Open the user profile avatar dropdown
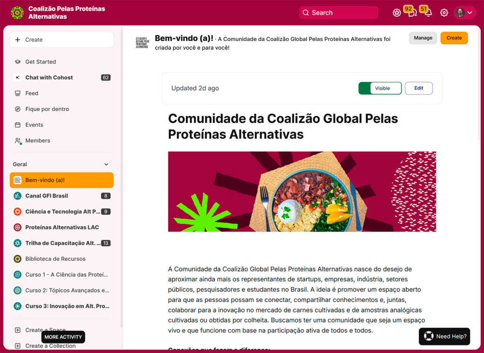The height and width of the screenshot is (353, 484). (x=465, y=13)
